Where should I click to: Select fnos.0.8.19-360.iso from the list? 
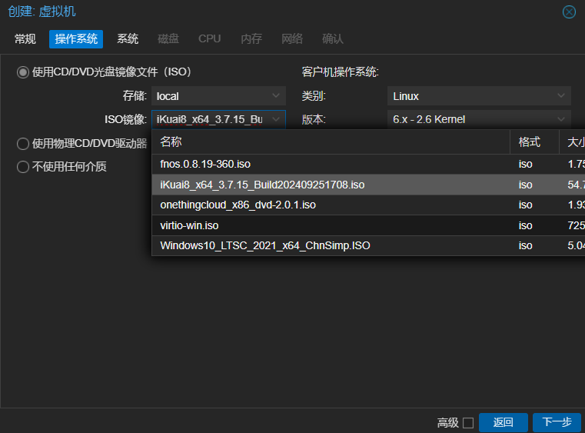[205, 164]
